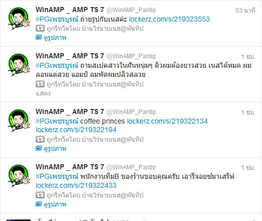Open the @WinAMP_Pantip handle in the second tweet
The width and height of the screenshot is (262, 221).
[131, 56]
